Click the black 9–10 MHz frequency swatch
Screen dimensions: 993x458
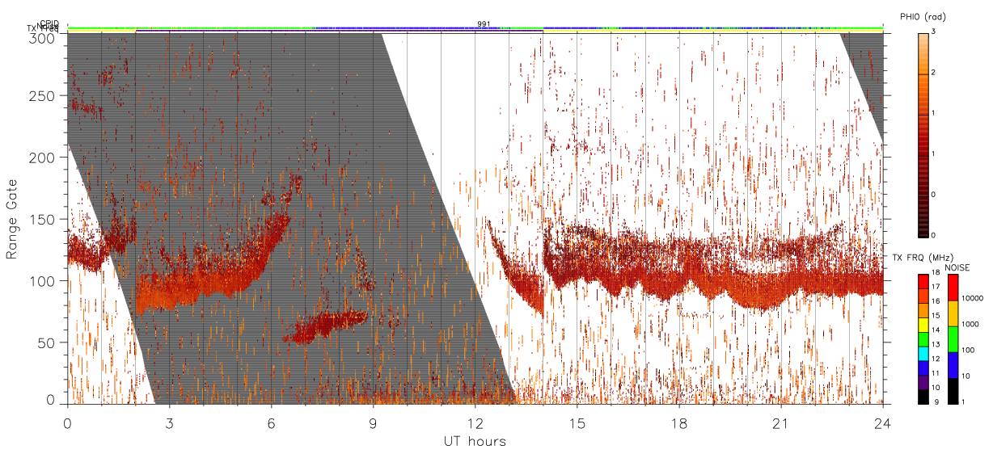click(x=923, y=397)
